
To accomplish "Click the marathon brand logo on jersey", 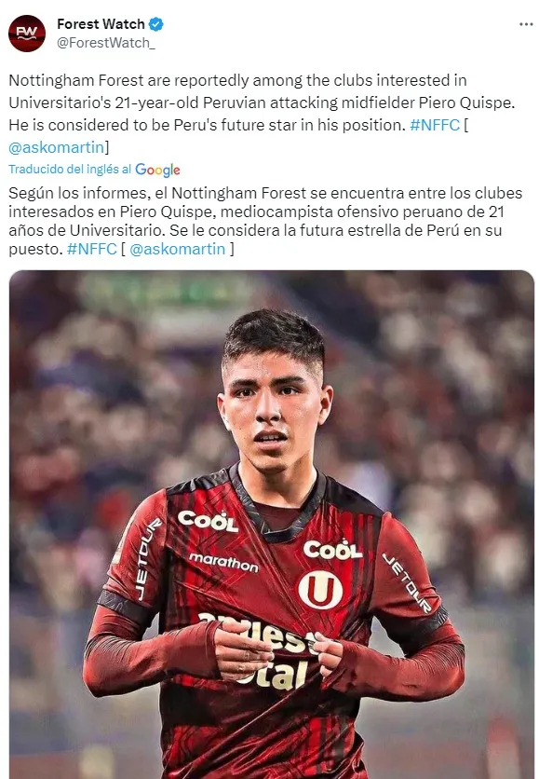I will [223, 563].
